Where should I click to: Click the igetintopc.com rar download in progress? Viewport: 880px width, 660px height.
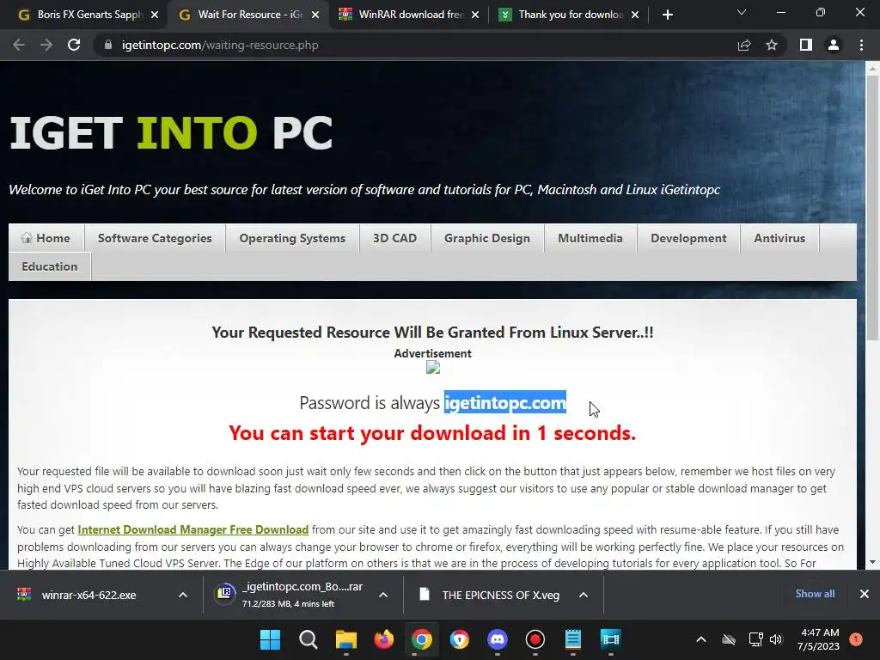pos(289,595)
